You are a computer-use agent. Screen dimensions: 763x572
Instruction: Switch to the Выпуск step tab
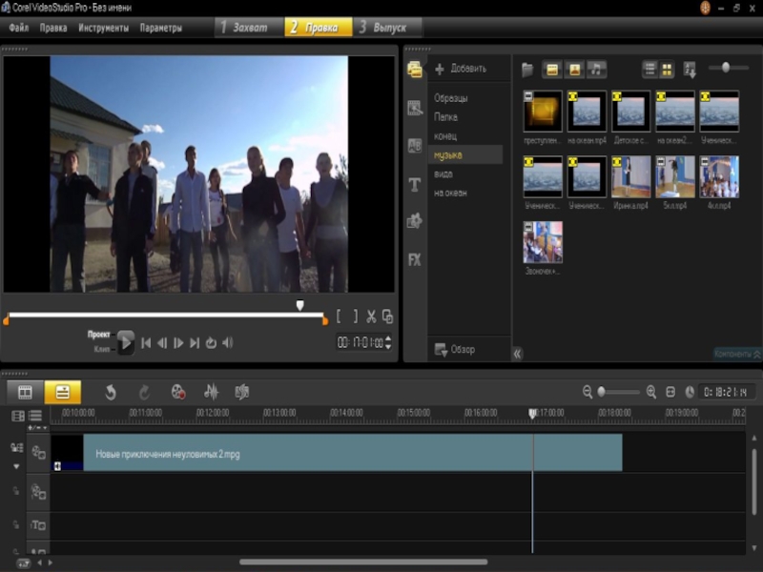pyautogui.click(x=388, y=28)
